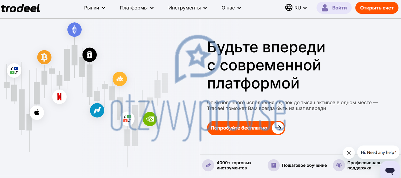Click the professional support headset icon
This screenshot has width=401, height=178.
[339, 165]
